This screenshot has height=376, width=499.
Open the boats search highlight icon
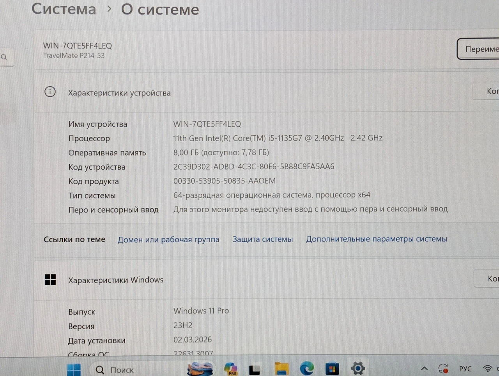[200, 369]
